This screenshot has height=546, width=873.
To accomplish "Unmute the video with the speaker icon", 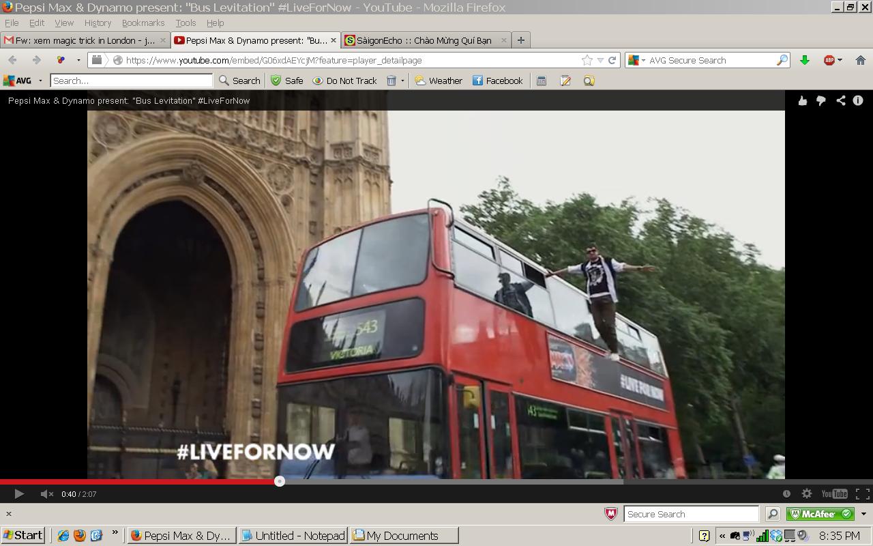I will [46, 493].
